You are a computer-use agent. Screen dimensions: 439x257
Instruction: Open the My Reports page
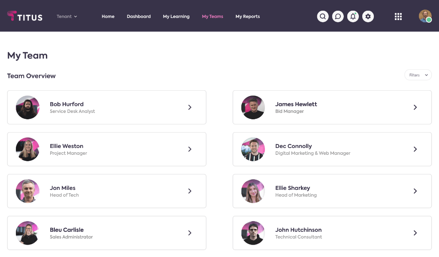click(247, 17)
